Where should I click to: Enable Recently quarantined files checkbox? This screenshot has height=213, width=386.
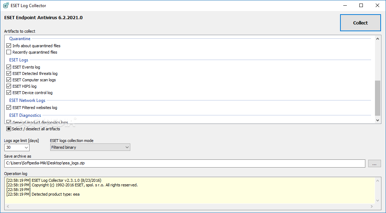click(9, 52)
